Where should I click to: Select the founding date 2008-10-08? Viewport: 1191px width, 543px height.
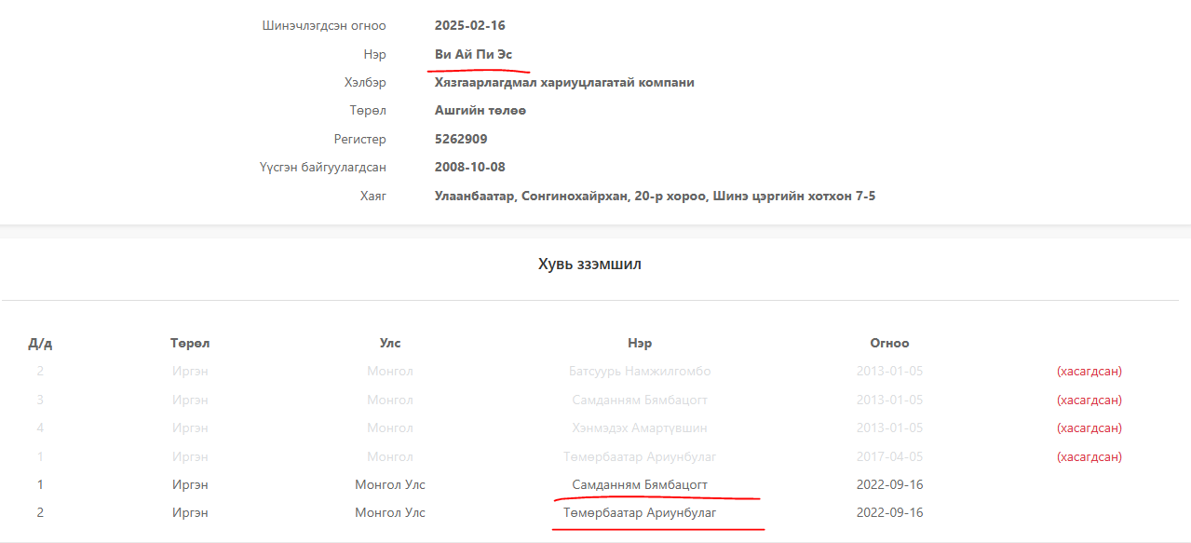pos(470,168)
